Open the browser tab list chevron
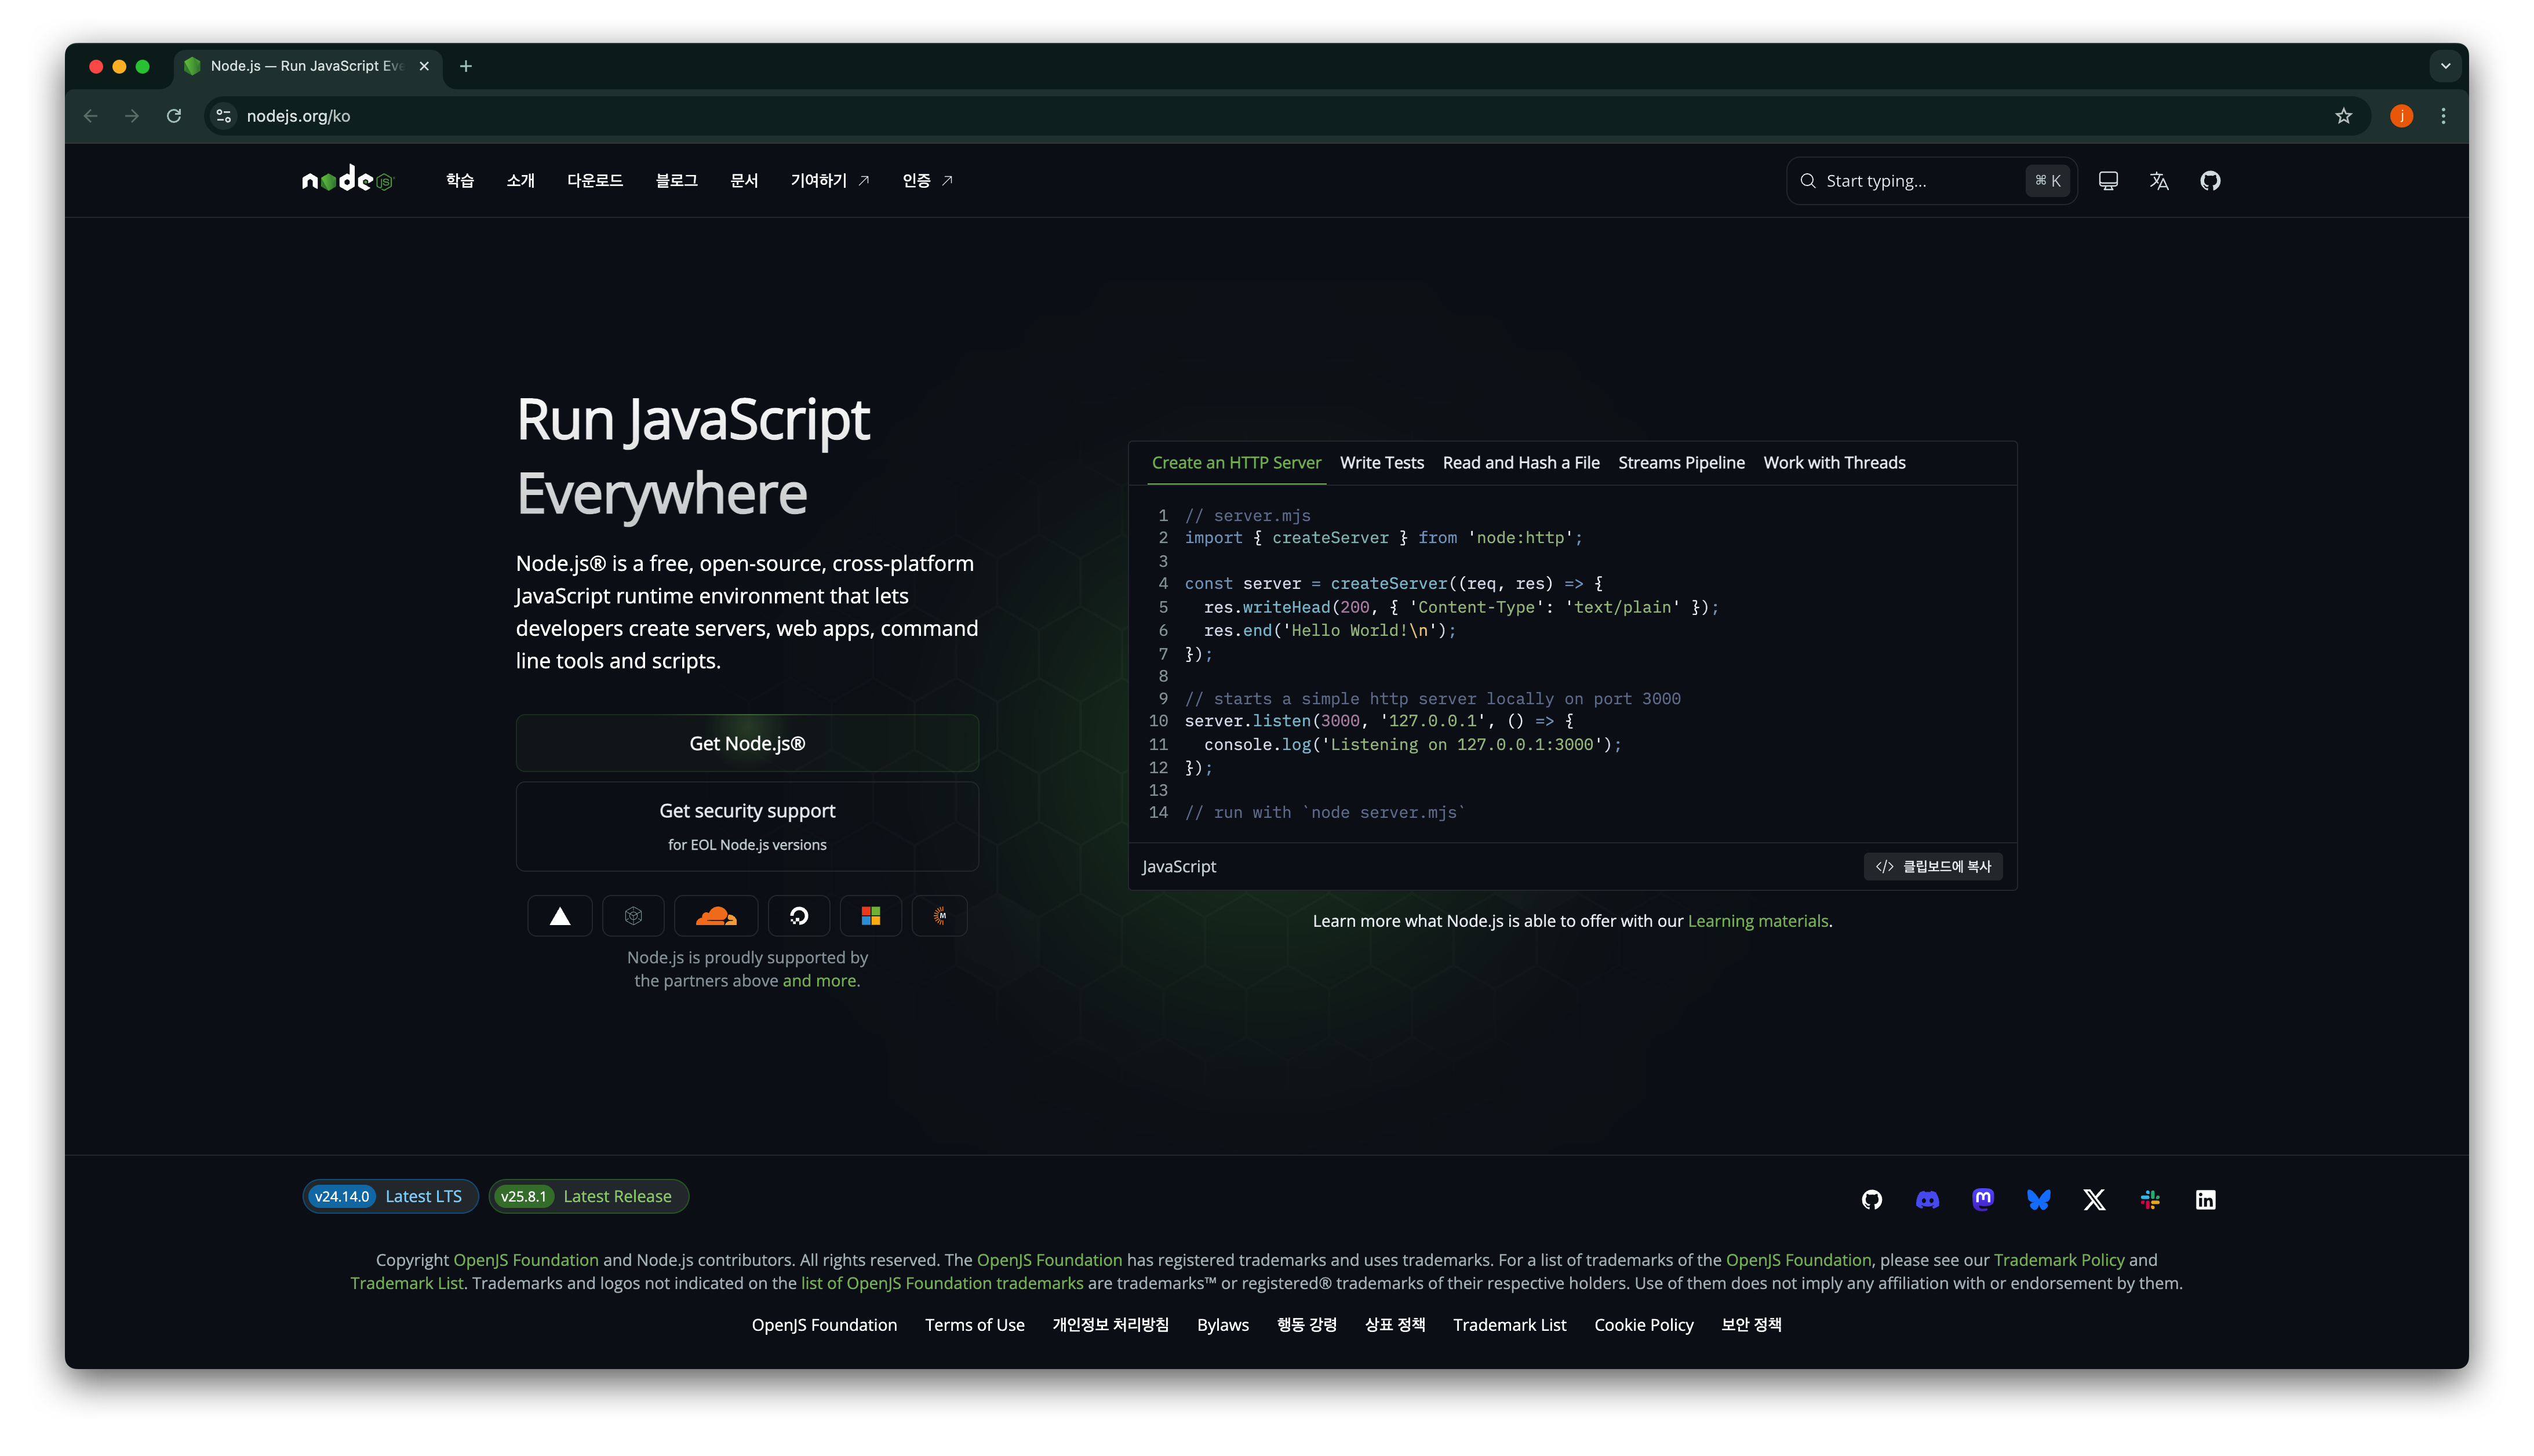The image size is (2534, 1456). pos(2446,66)
